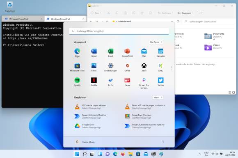The height and width of the screenshot is (158, 238).
Task: Click the Alle Apps button
Action: (156, 42)
